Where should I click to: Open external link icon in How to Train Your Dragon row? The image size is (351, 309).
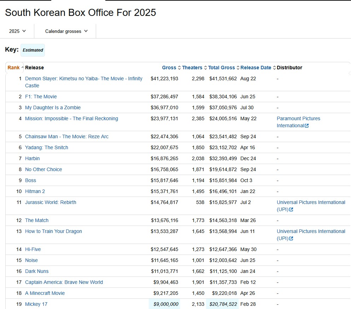click(291, 238)
